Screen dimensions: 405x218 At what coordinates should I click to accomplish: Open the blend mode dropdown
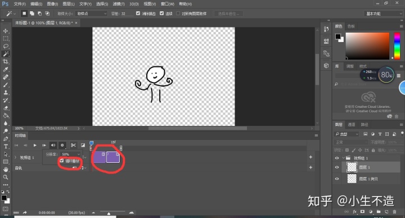pyautogui.click(x=351, y=142)
